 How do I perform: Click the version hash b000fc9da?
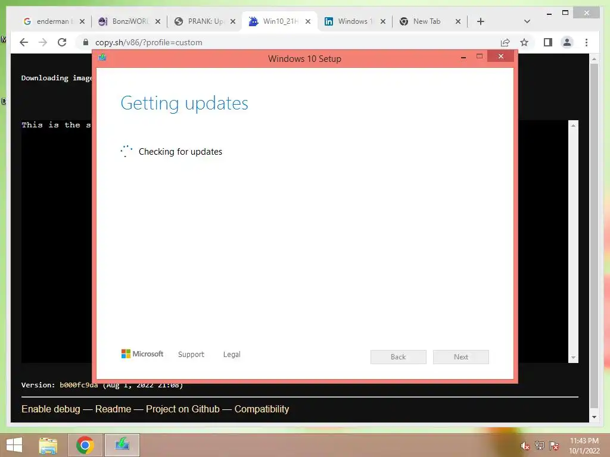tap(79, 385)
